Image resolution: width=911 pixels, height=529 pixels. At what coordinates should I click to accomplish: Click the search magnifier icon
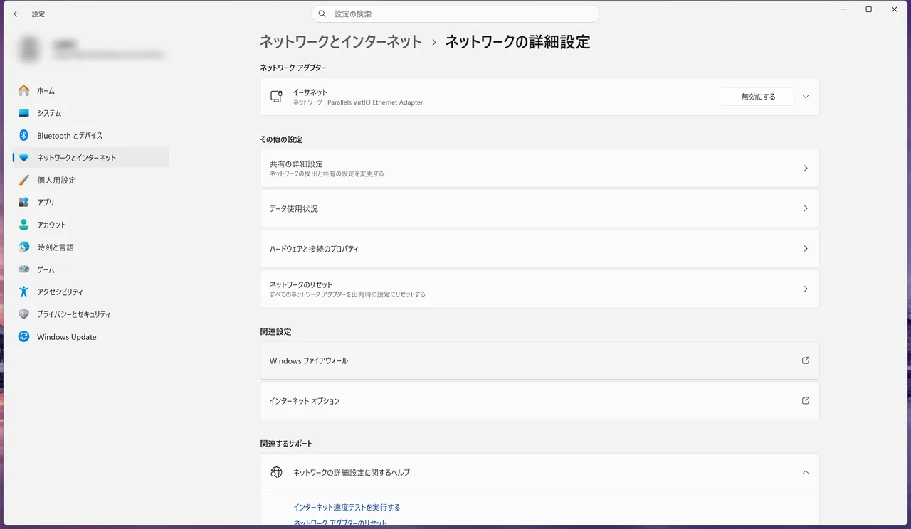(x=322, y=14)
